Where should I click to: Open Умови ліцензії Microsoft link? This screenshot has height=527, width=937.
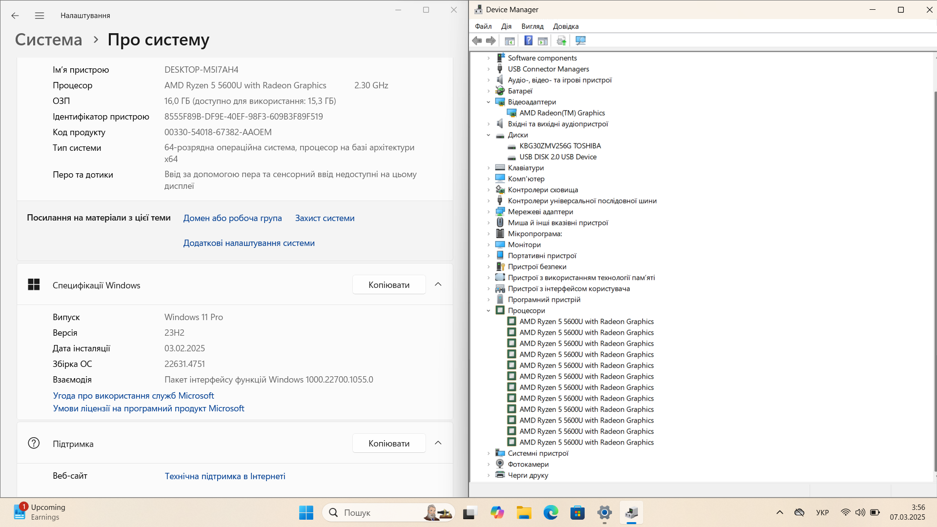148,408
